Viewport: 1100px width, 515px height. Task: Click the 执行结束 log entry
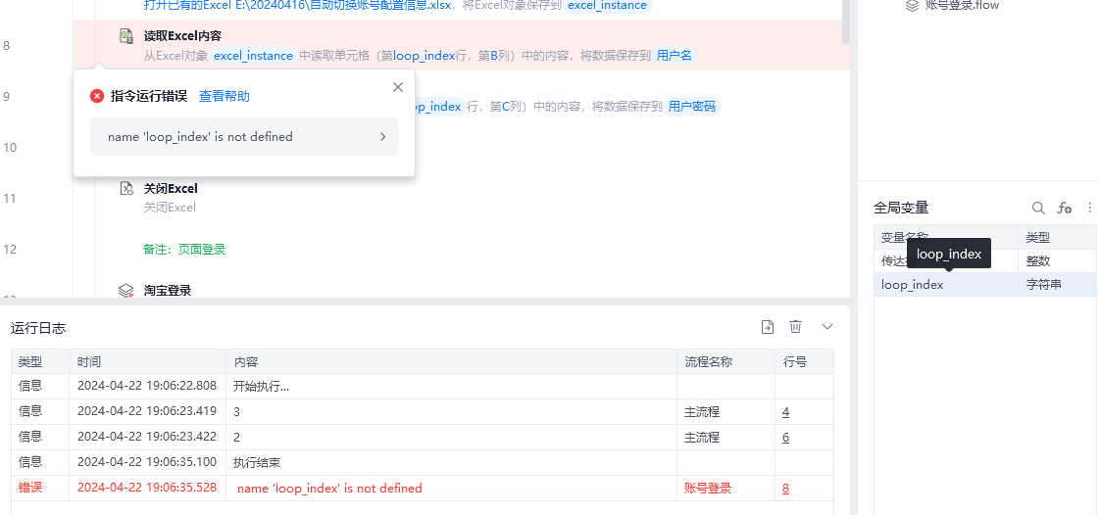[257, 462]
